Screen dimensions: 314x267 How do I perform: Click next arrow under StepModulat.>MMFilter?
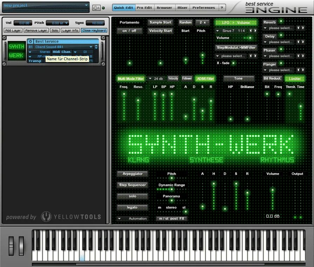click(x=255, y=56)
